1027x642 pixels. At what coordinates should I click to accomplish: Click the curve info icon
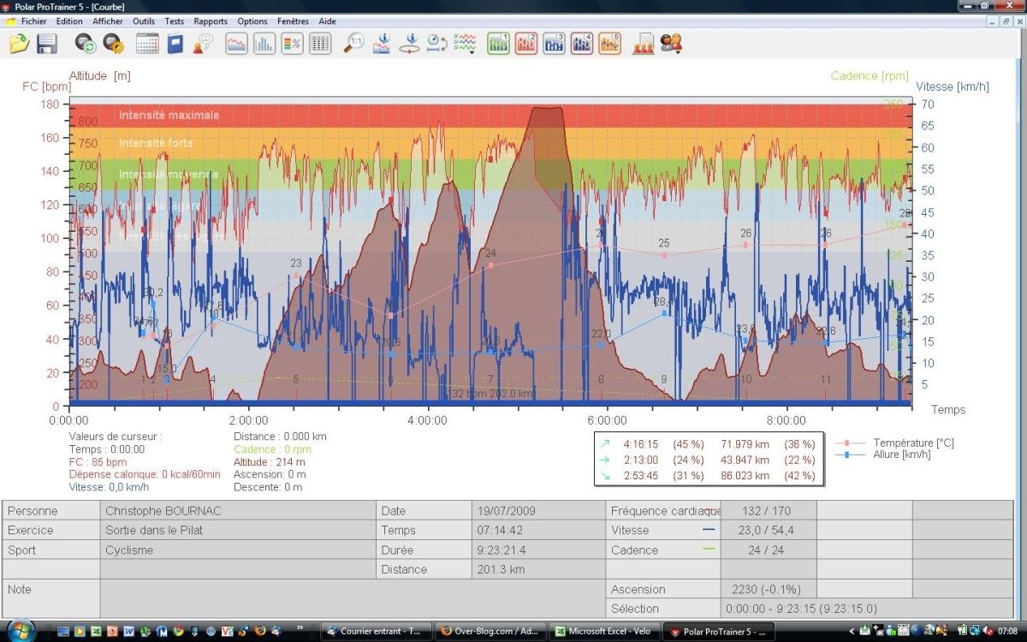coord(382,43)
